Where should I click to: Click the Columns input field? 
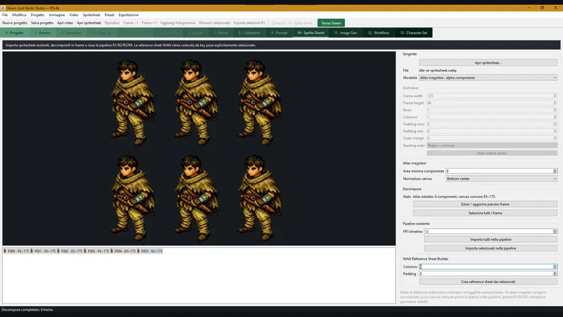tap(486, 267)
